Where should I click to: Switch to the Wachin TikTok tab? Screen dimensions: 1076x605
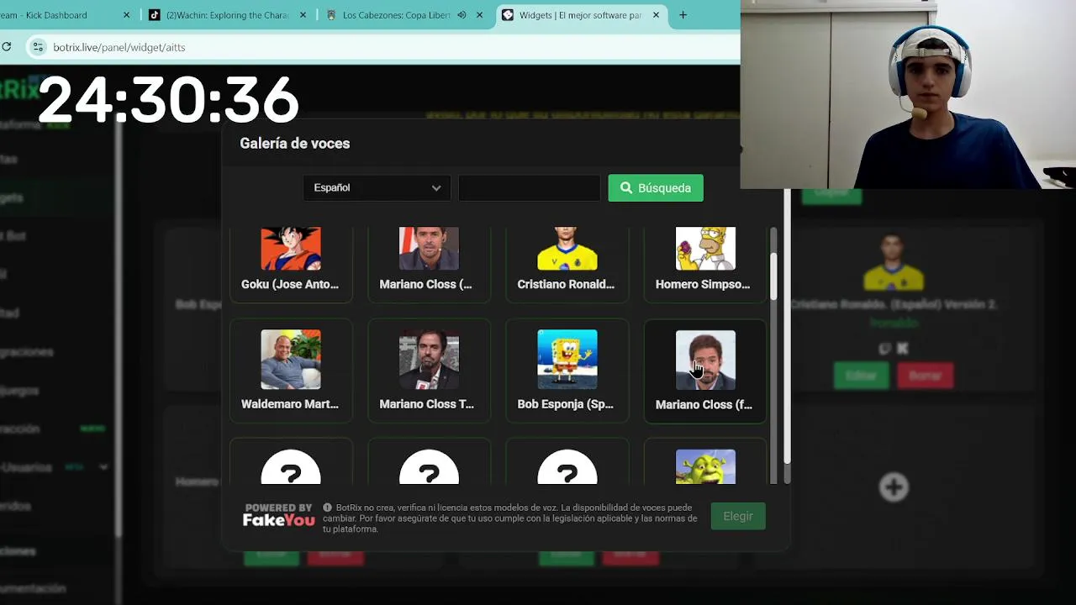click(226, 15)
